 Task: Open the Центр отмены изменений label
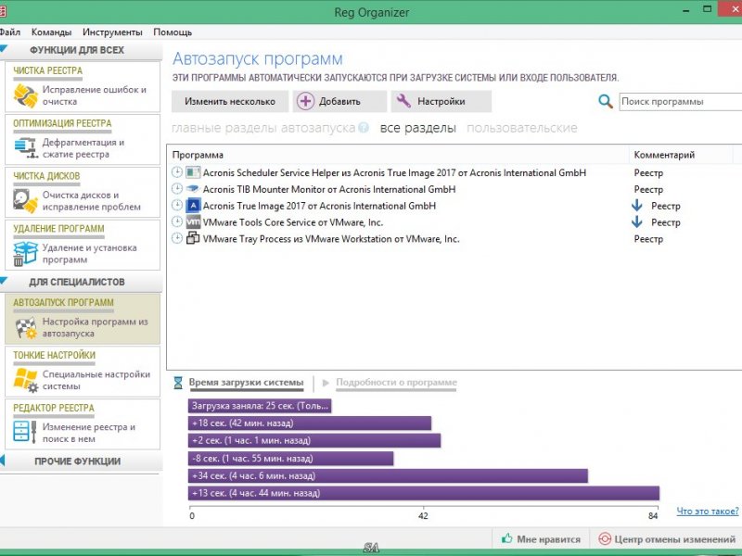[x=675, y=539]
